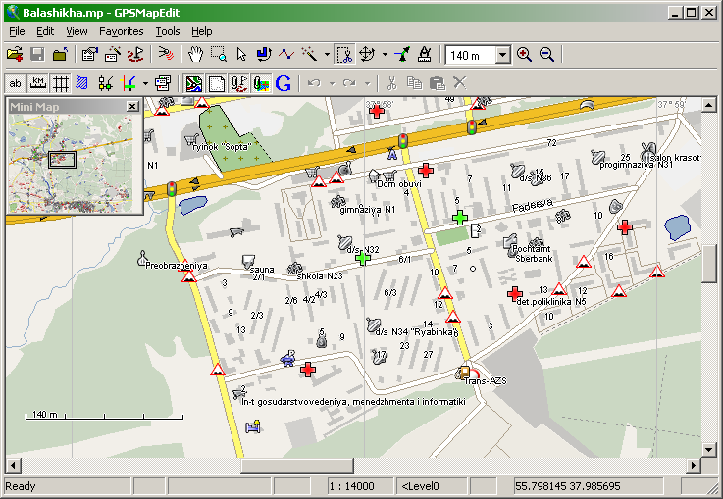The height and width of the screenshot is (499, 723).
Task: Activate the zoom rectangle tool
Action: (x=219, y=55)
